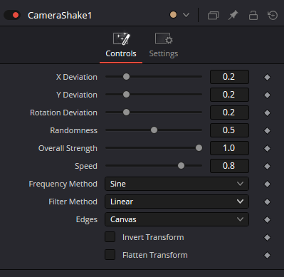284x277 pixels.
Task: Toggle the CameraShake1 node enable switch
Action: click(x=12, y=15)
